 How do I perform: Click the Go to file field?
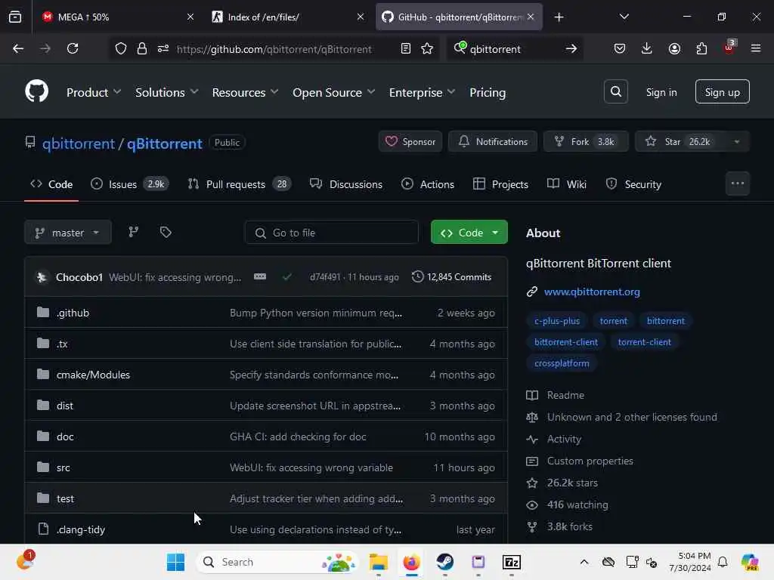331,233
